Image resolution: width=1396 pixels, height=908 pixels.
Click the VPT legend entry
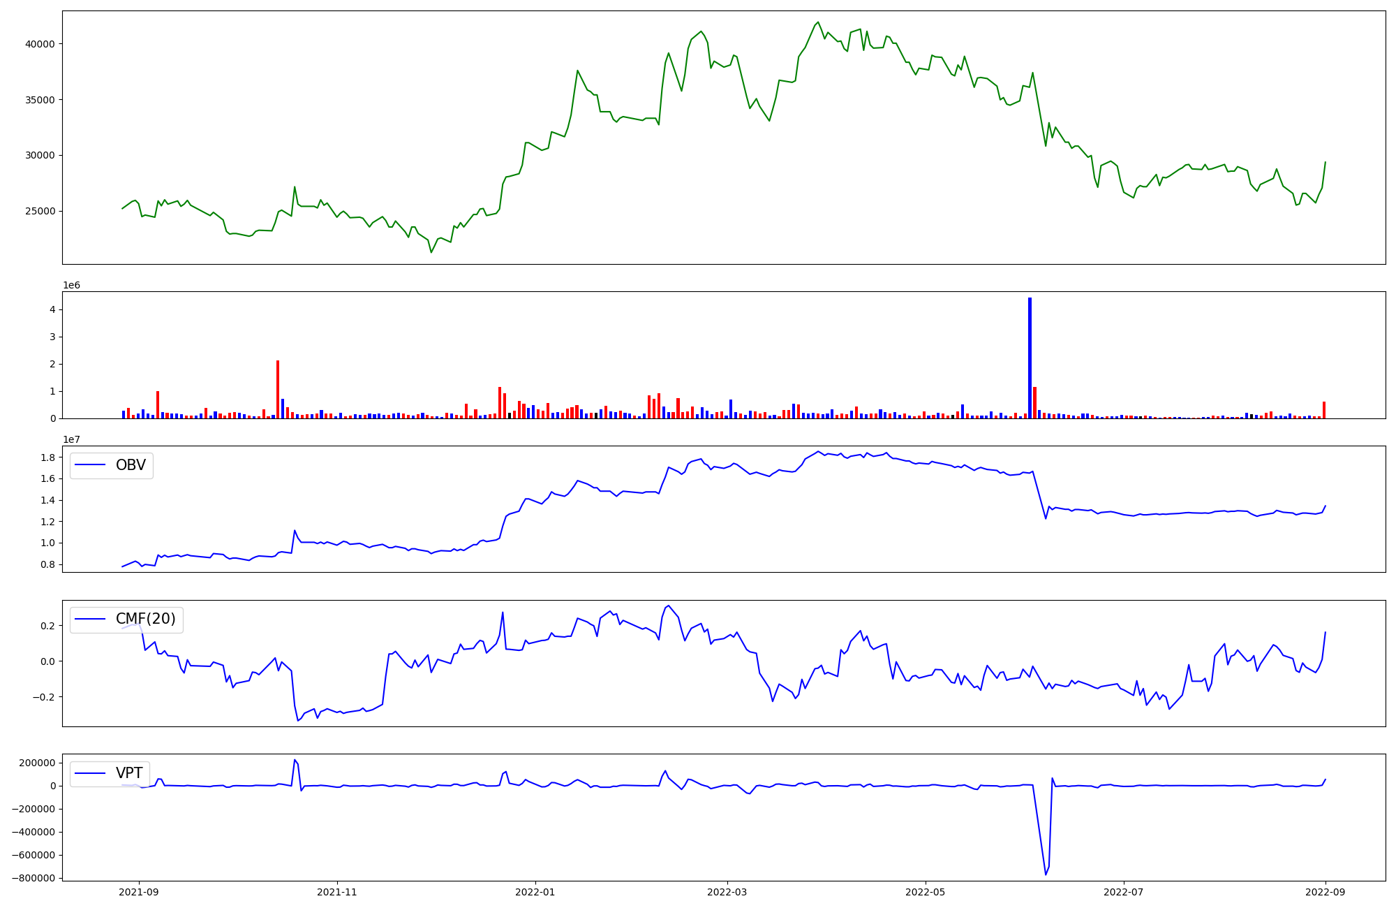pos(129,773)
